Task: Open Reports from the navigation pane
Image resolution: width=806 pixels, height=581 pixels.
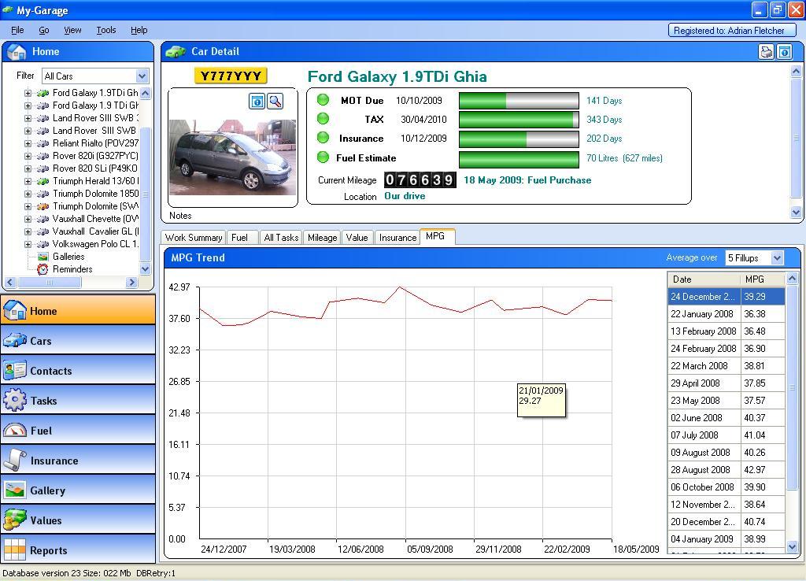Action: tap(78, 550)
